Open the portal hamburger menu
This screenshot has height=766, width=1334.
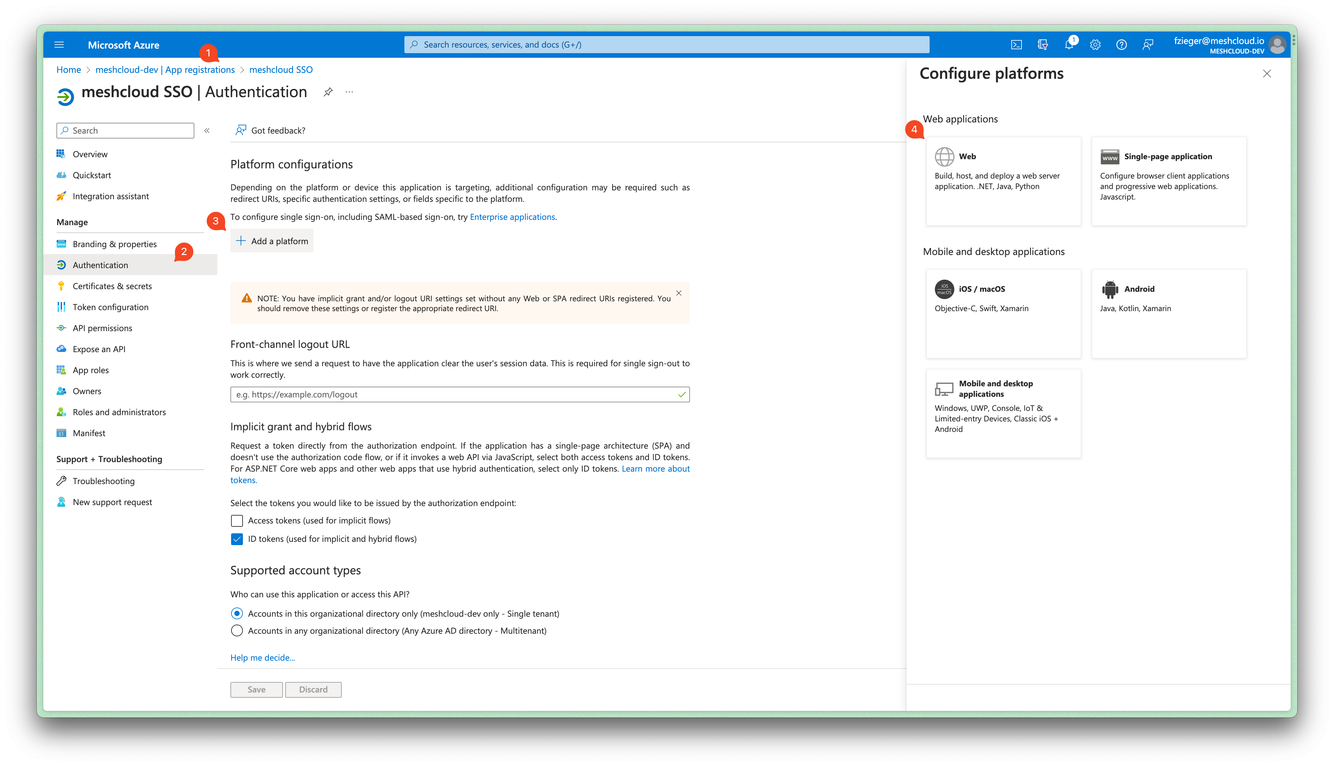pos(59,45)
